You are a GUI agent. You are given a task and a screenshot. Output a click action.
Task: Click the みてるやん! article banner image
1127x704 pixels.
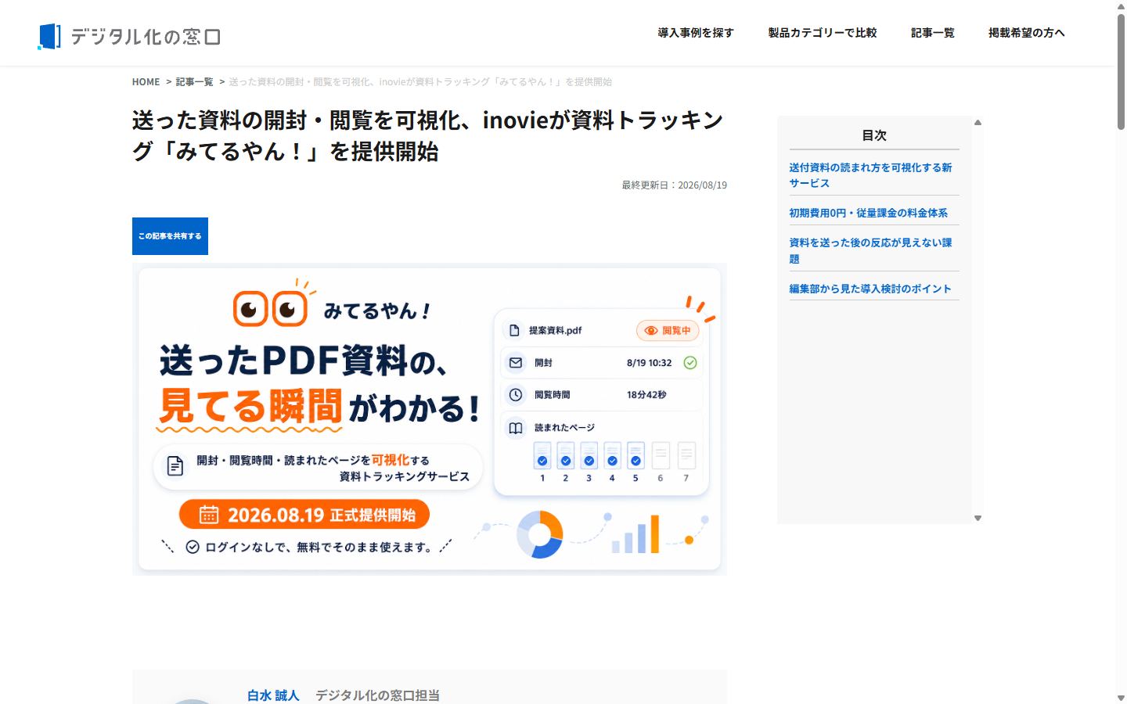pyautogui.click(x=430, y=419)
